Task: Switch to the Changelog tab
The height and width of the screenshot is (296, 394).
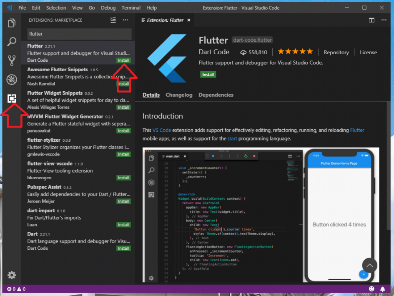Action: pos(179,95)
